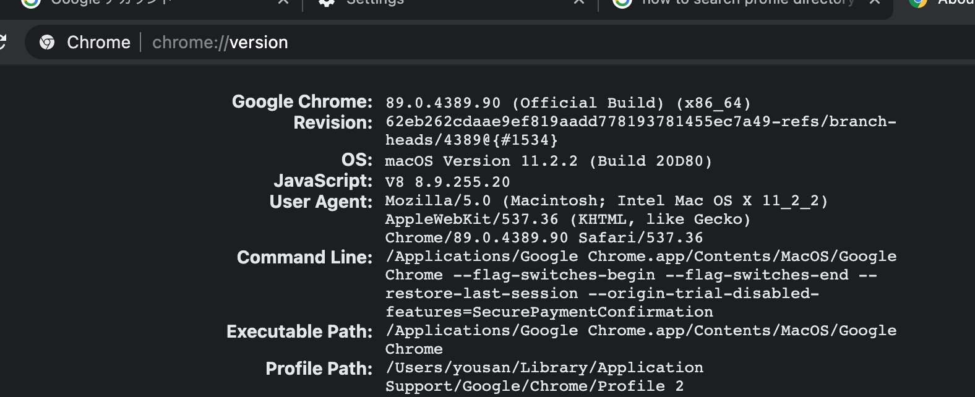
Task: Click the Support/Google/Chrome/Profile 2 text
Action: point(535,386)
